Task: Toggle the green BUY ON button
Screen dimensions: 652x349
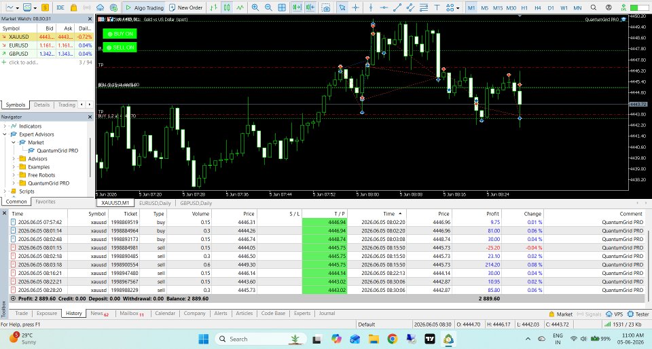Action: coord(120,34)
